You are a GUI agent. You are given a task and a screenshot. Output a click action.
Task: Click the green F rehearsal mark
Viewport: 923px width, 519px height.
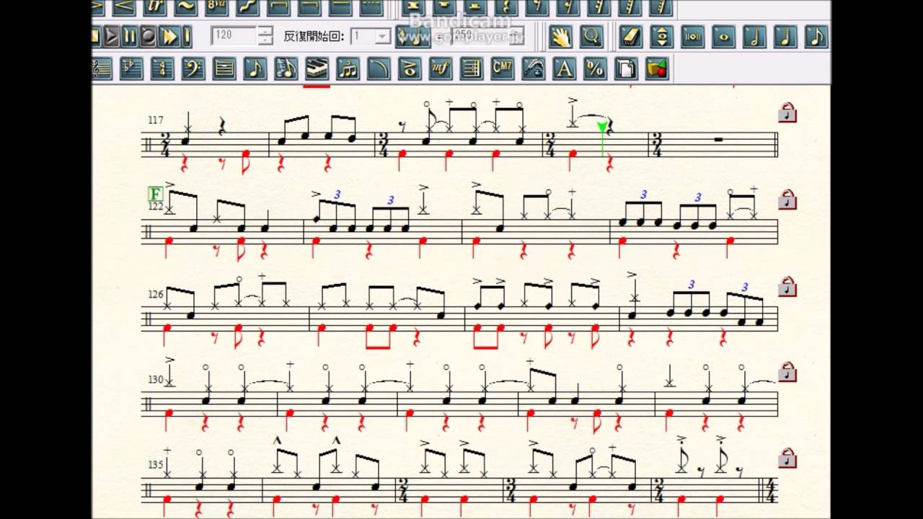155,194
